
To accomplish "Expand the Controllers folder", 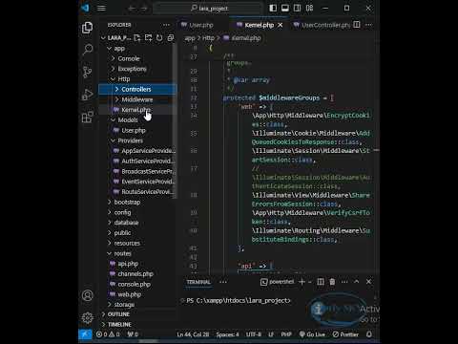I will click(136, 89).
